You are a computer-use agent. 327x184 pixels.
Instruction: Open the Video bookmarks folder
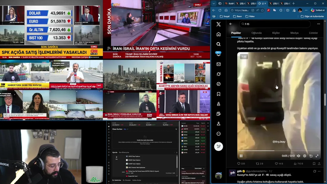[250, 16]
